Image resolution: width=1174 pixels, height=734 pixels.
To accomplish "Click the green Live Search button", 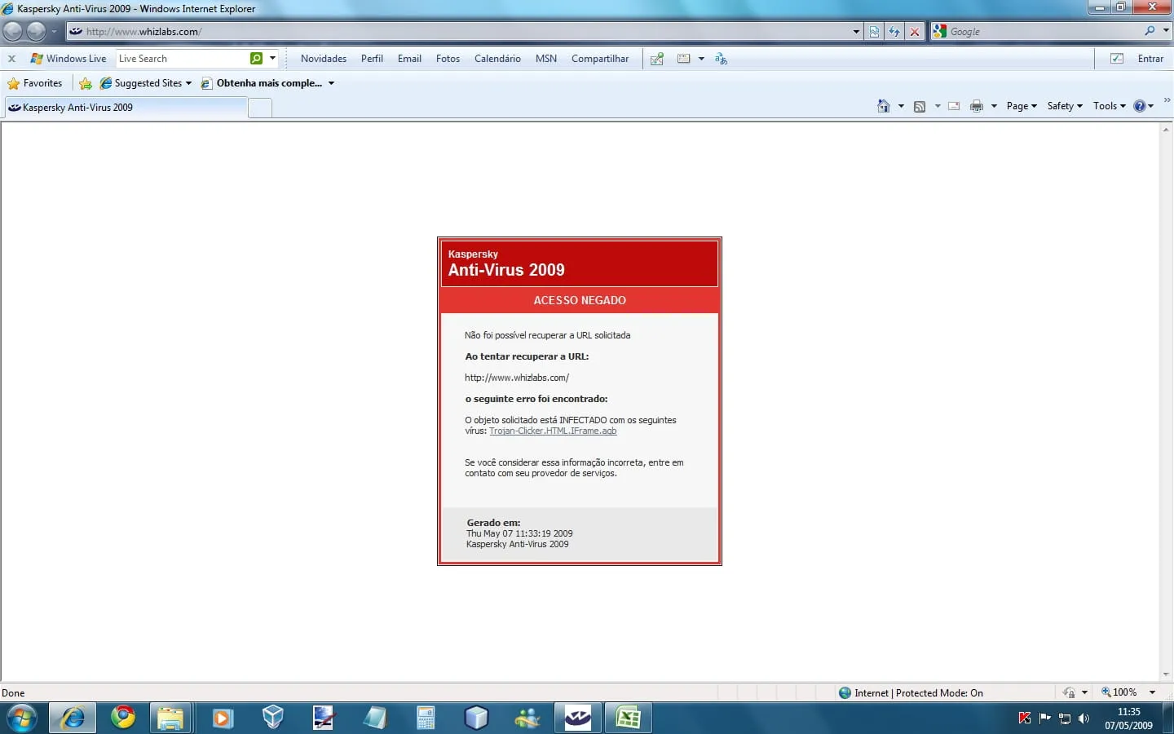I will click(x=257, y=59).
